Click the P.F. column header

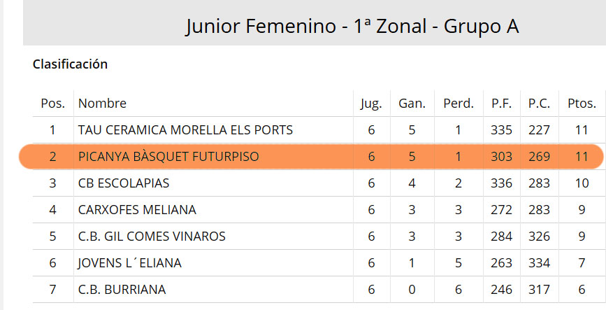pyautogui.click(x=501, y=104)
